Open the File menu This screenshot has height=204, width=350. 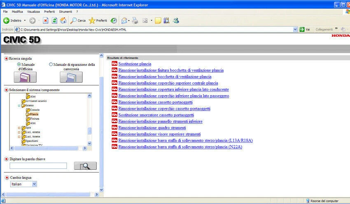tap(5, 12)
